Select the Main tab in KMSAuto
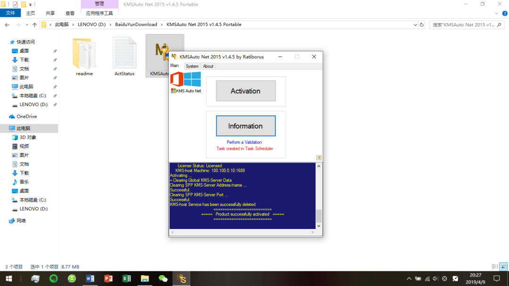Viewport: 509px width, 286px height. tap(175, 65)
